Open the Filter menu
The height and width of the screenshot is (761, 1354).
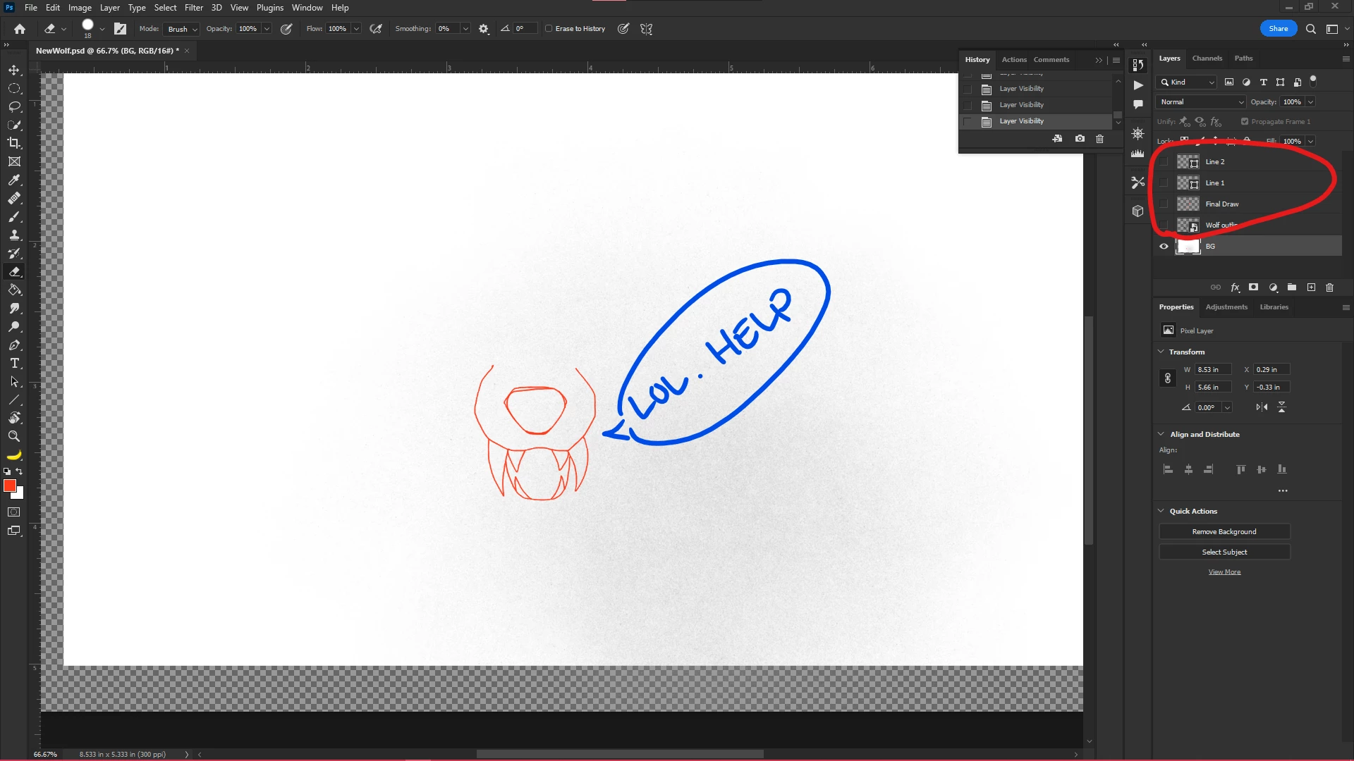[x=193, y=8]
